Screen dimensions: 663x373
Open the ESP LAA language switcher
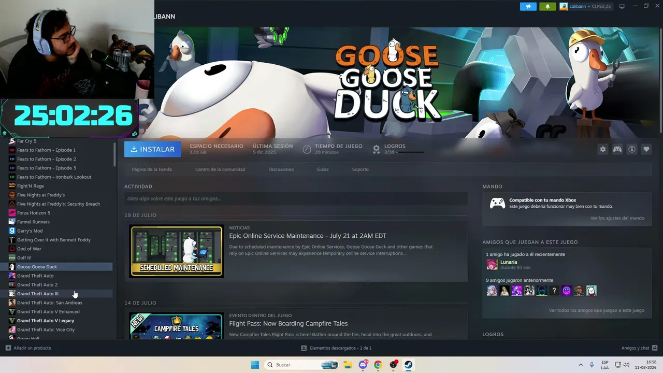pyautogui.click(x=605, y=365)
